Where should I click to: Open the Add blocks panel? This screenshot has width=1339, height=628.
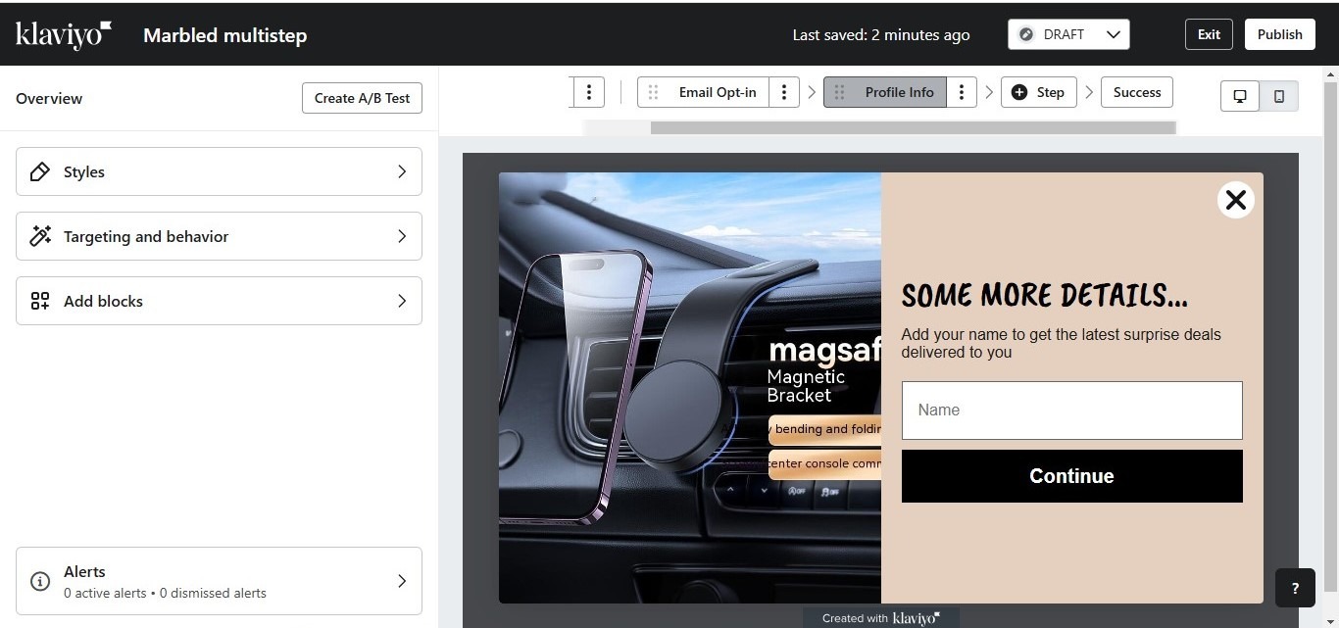(x=219, y=301)
